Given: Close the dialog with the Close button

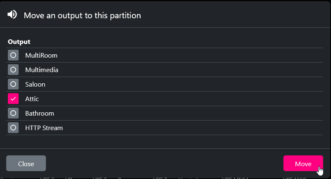Looking at the screenshot, I should (x=26, y=164).
